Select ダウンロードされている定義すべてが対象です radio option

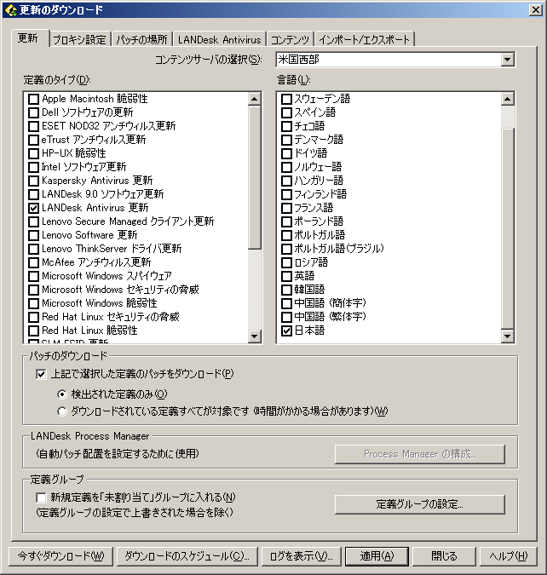(x=62, y=411)
